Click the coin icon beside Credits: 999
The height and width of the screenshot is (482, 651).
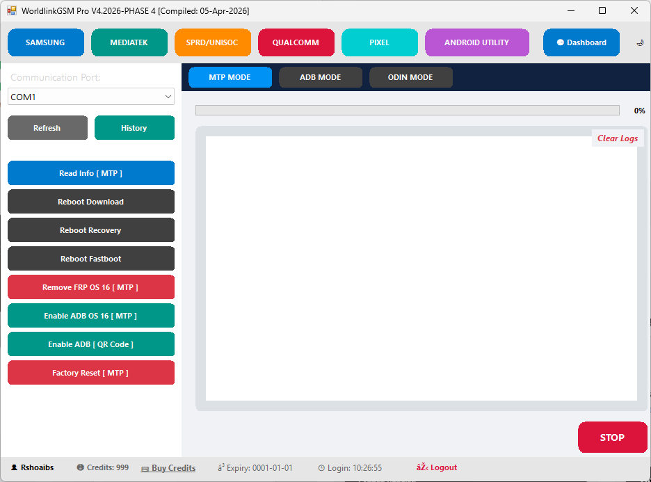[x=79, y=467]
